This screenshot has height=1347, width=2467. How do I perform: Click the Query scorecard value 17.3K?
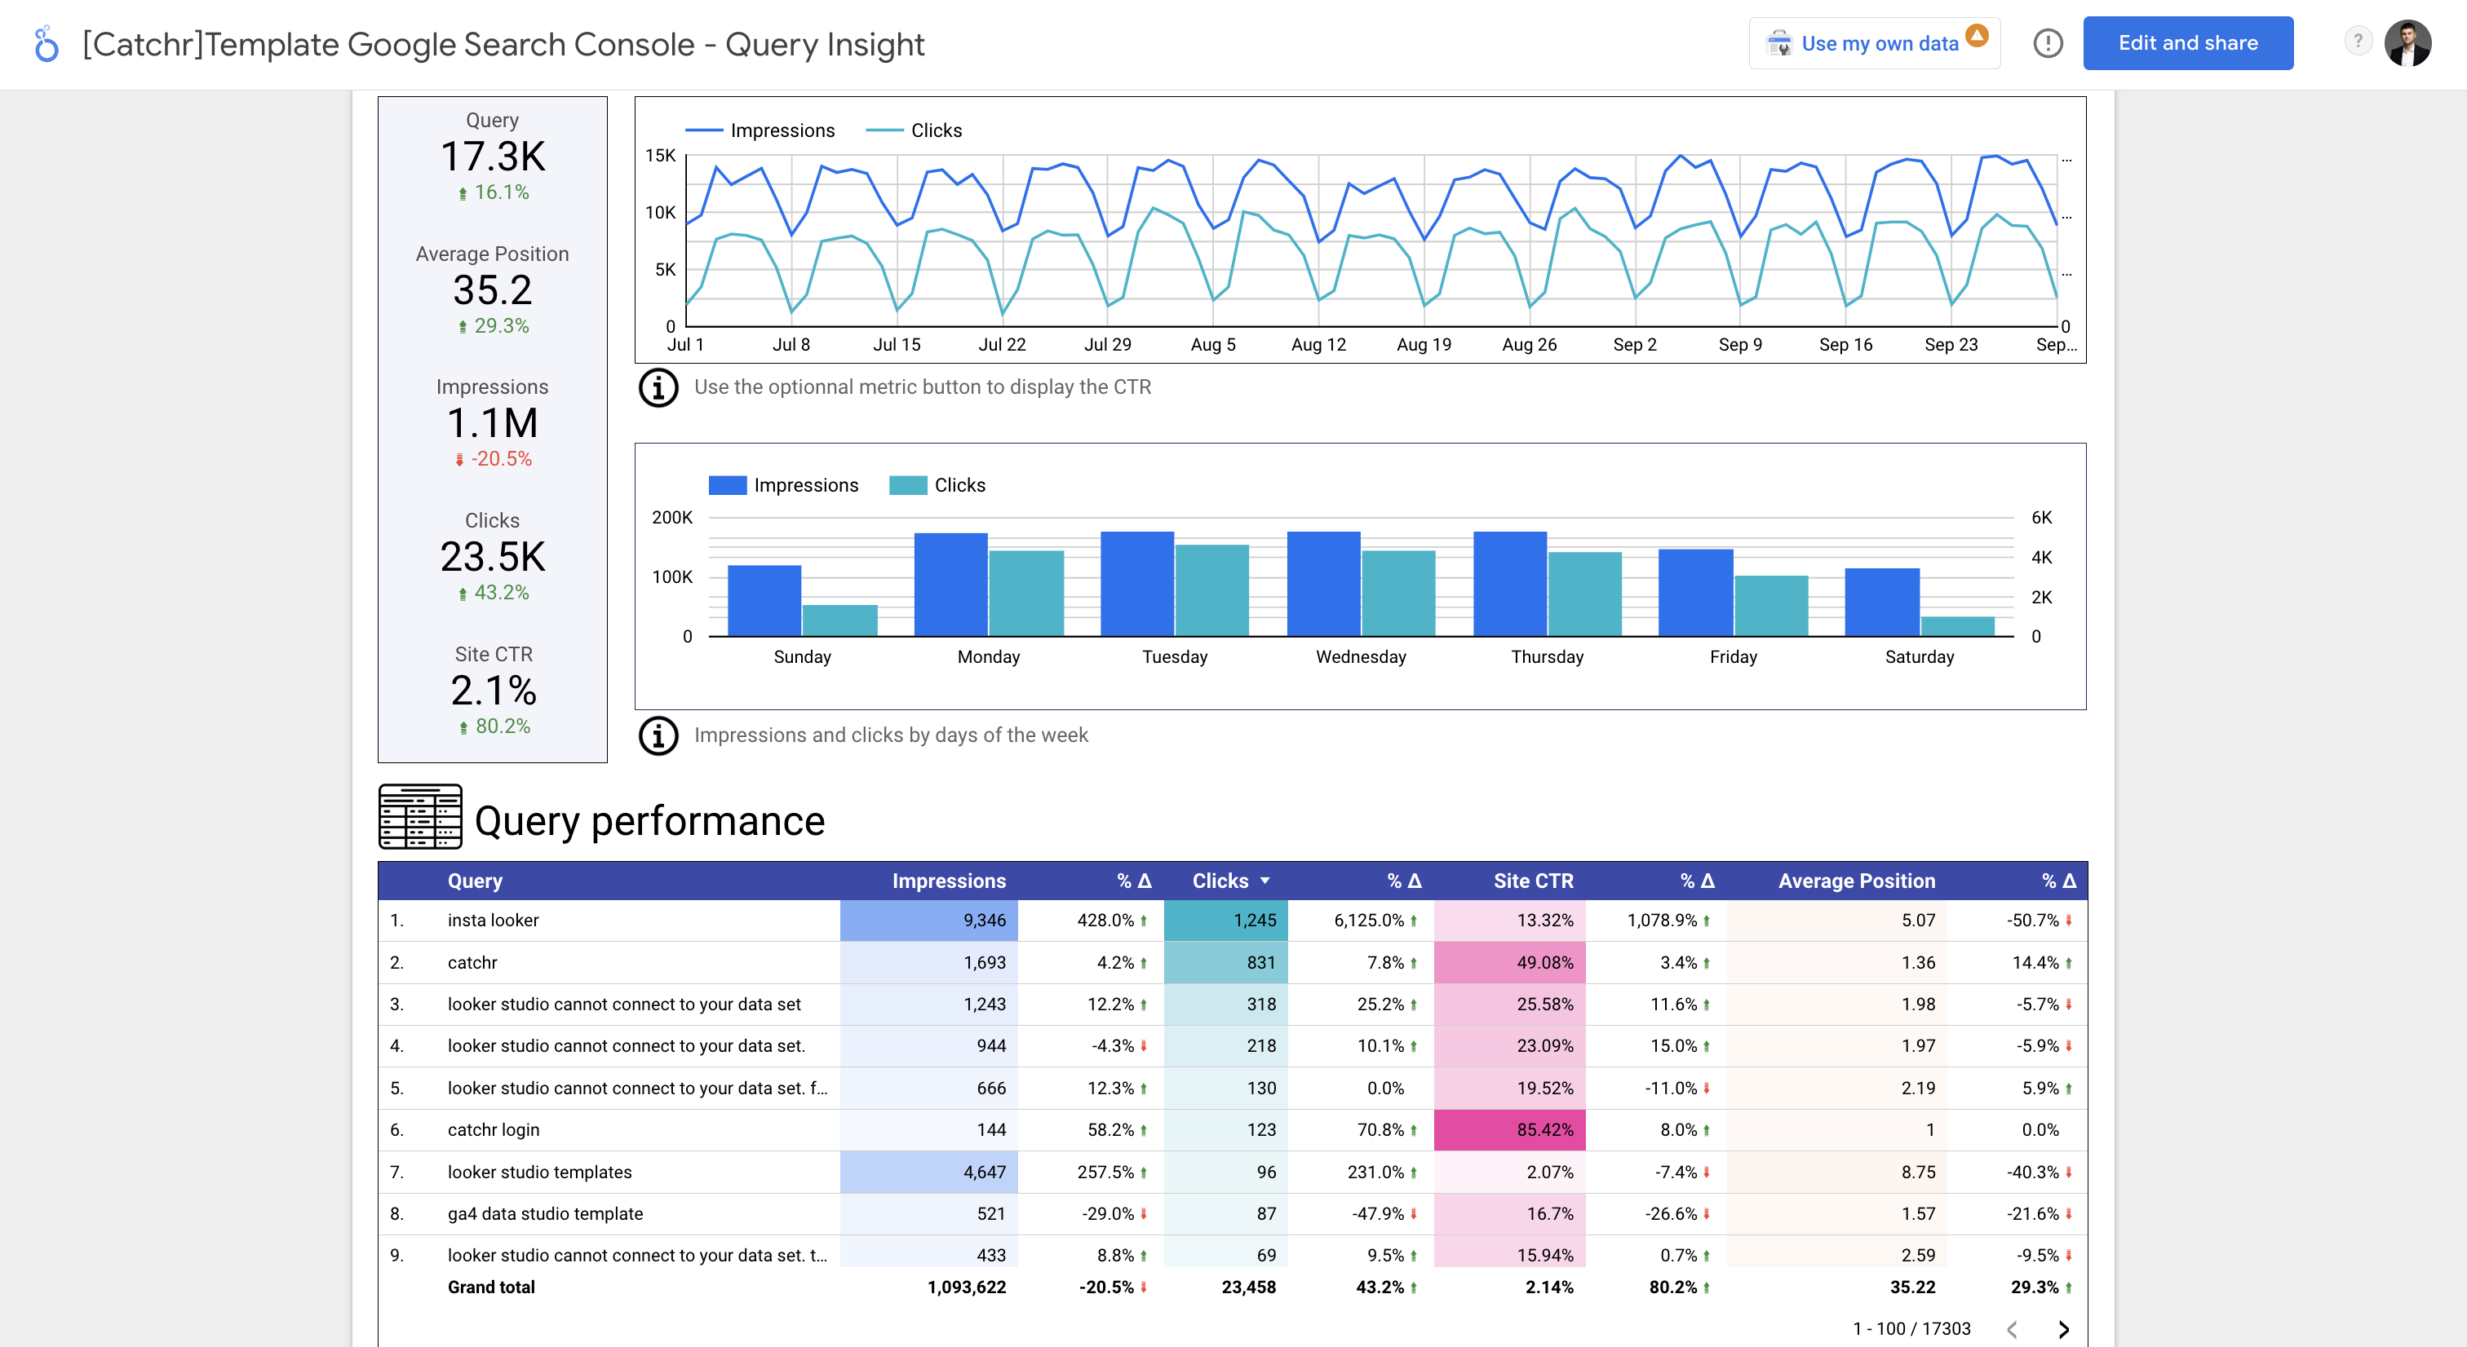(x=492, y=157)
